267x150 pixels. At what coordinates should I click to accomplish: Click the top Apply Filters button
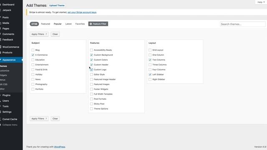[x=39, y=34]
